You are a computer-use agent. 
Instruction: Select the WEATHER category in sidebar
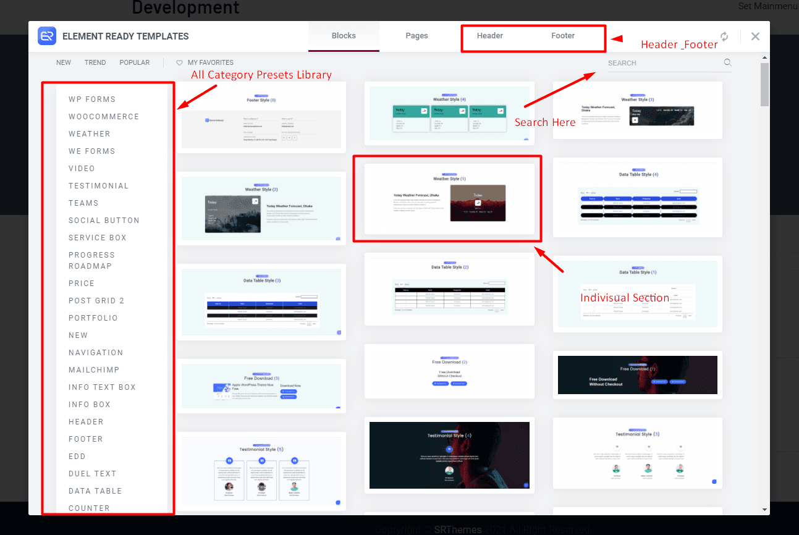(x=89, y=133)
